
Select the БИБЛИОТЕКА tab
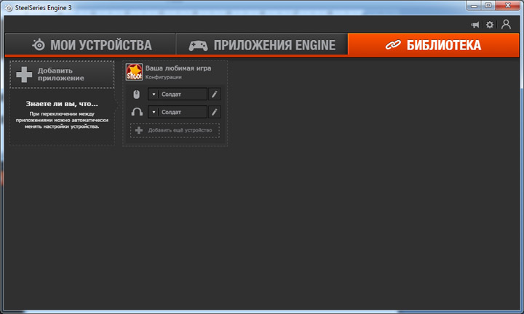coord(434,45)
